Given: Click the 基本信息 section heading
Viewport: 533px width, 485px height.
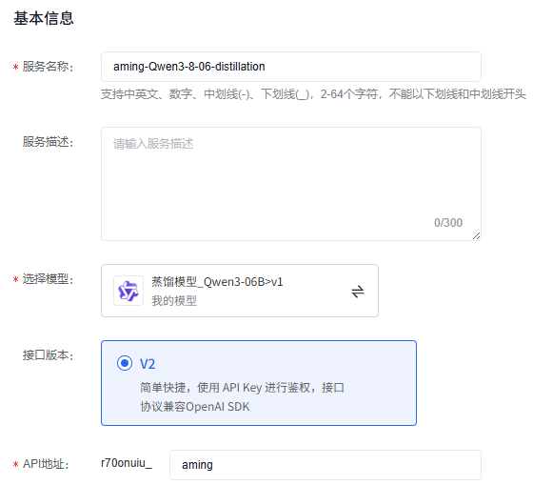Looking at the screenshot, I should [44, 18].
